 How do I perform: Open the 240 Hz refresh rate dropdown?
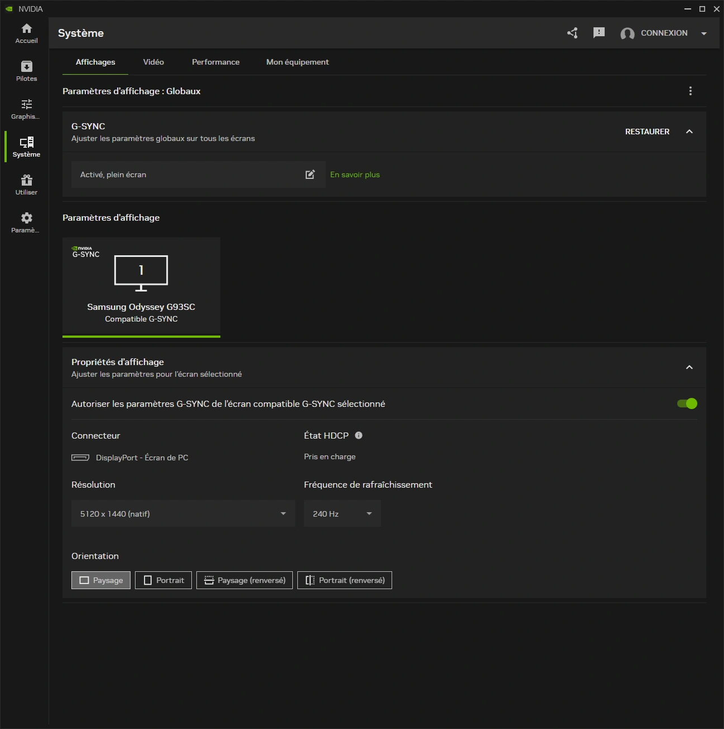342,513
